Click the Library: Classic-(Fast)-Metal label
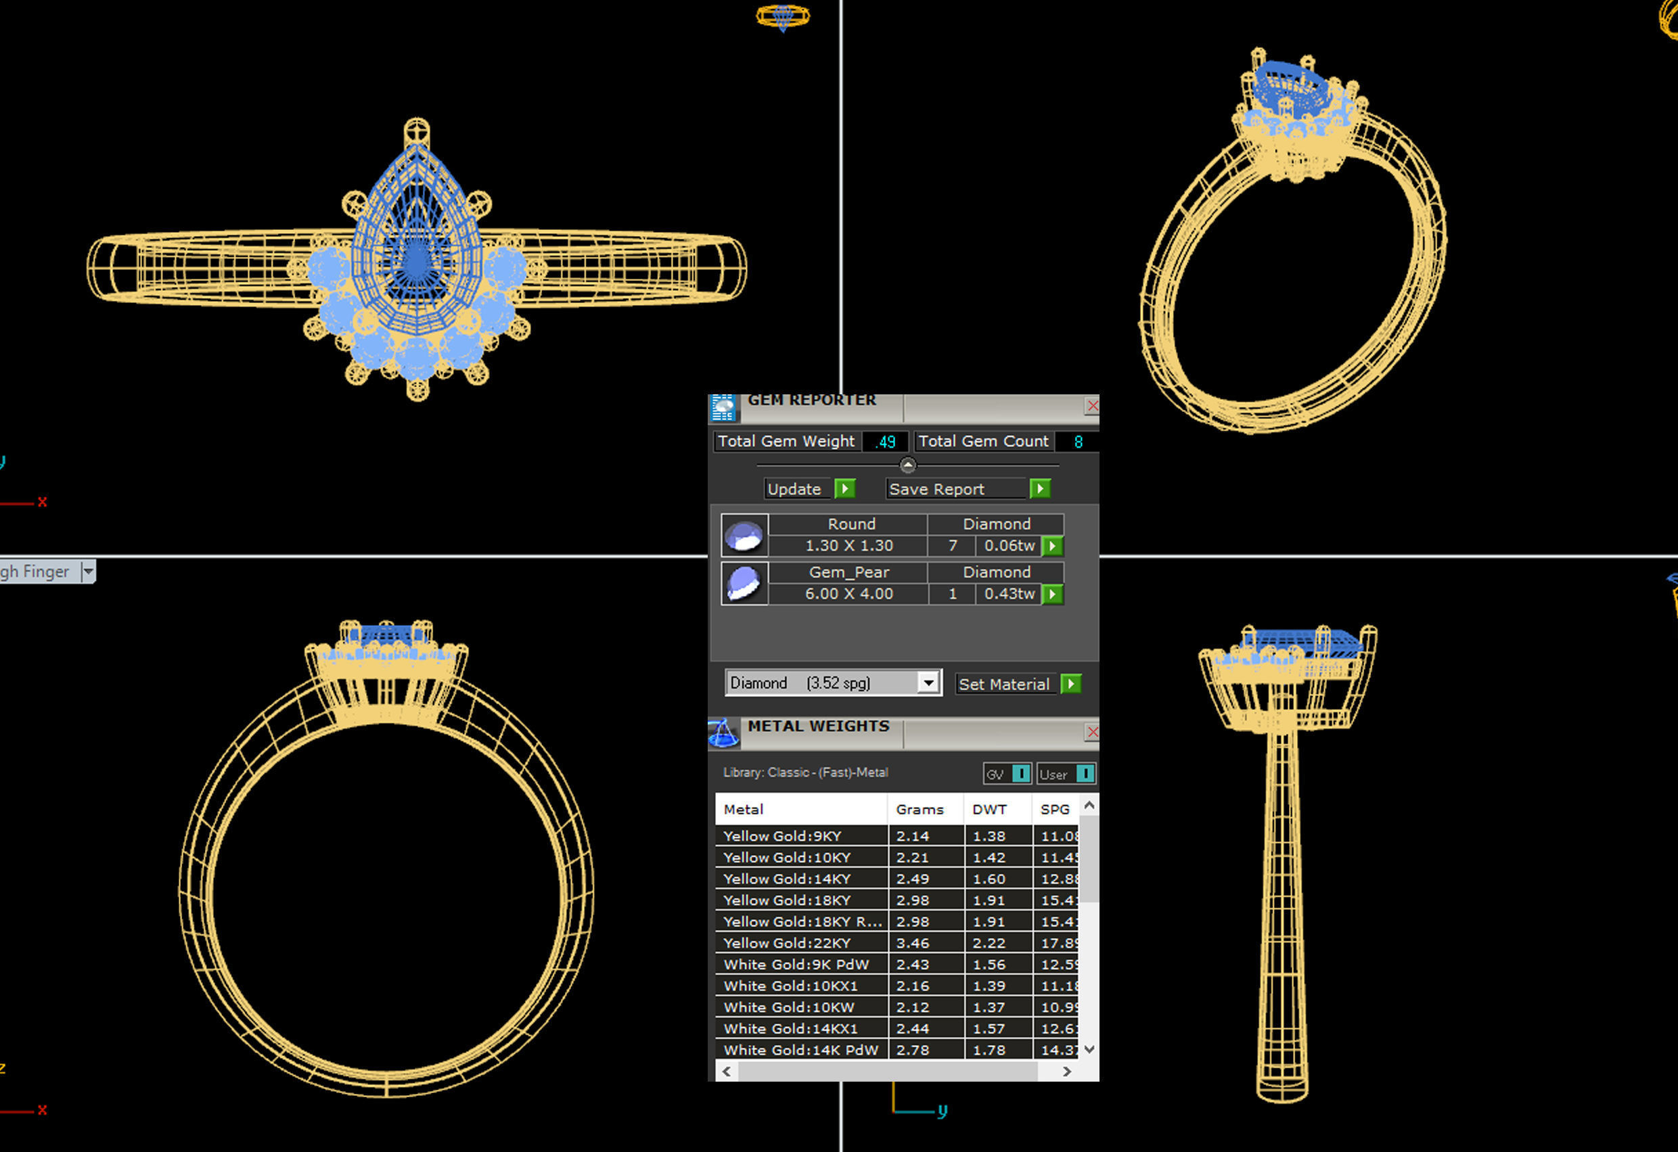The height and width of the screenshot is (1152, 1678). [805, 773]
